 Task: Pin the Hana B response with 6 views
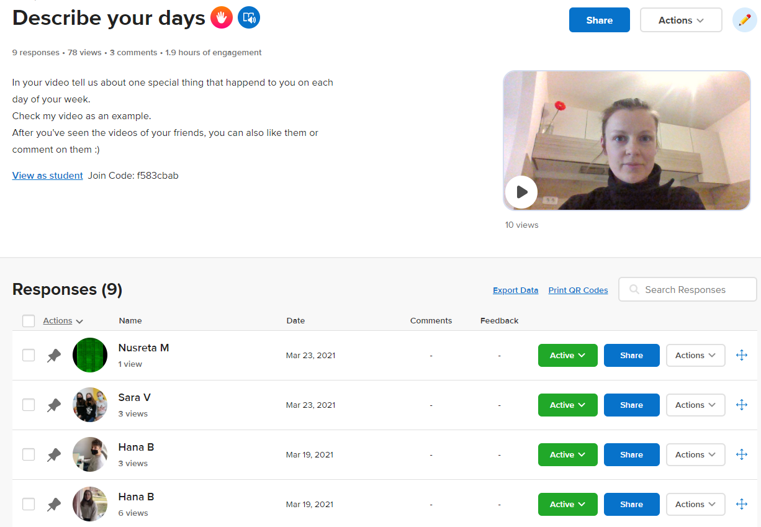tap(54, 504)
